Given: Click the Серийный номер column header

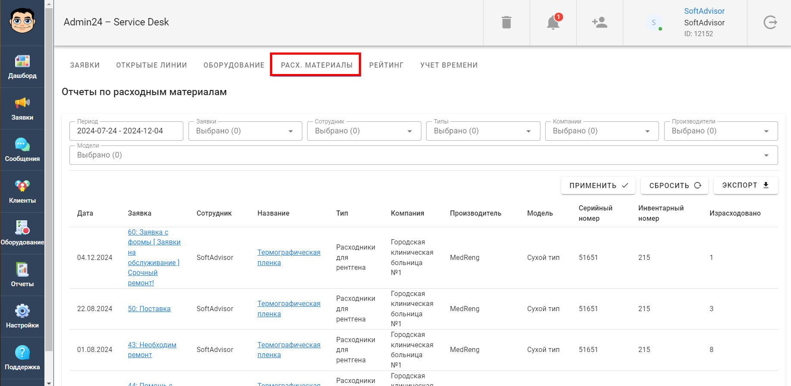Looking at the screenshot, I should [x=595, y=213].
